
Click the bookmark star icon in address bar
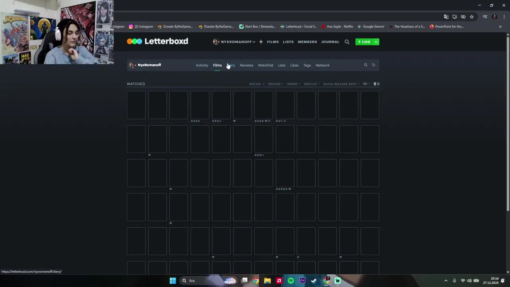(472, 17)
